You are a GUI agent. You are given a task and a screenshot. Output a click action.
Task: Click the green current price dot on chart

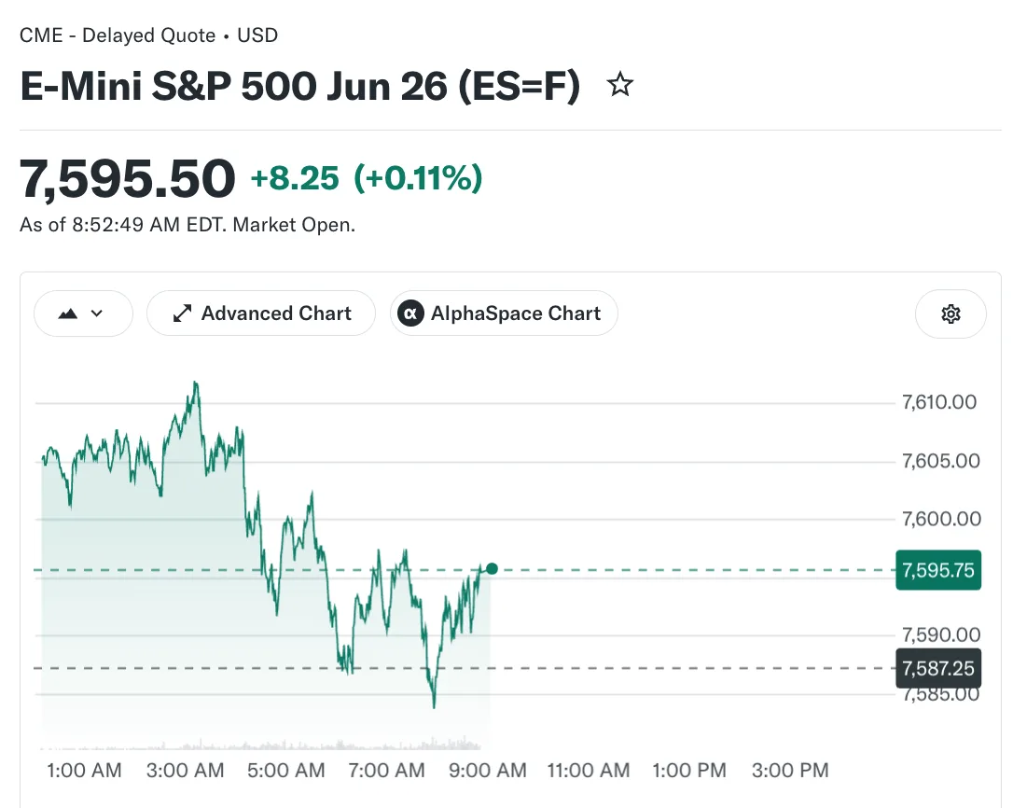coord(492,569)
